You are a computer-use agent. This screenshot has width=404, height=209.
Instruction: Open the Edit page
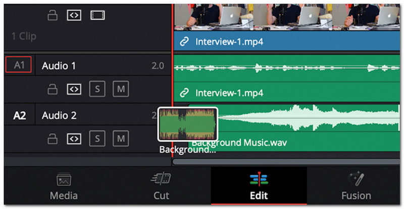point(259,186)
